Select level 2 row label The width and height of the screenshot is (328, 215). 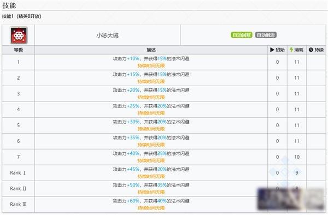coord(19,78)
